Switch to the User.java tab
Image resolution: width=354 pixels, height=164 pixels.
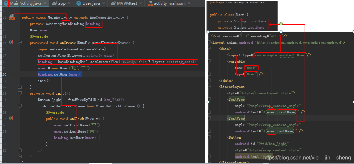91,4
